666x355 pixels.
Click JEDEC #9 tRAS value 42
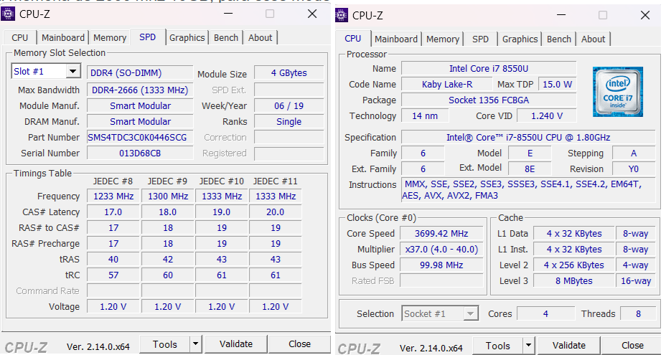coord(168,260)
